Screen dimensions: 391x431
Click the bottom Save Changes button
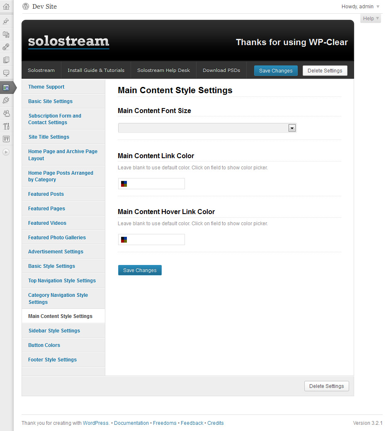(140, 270)
